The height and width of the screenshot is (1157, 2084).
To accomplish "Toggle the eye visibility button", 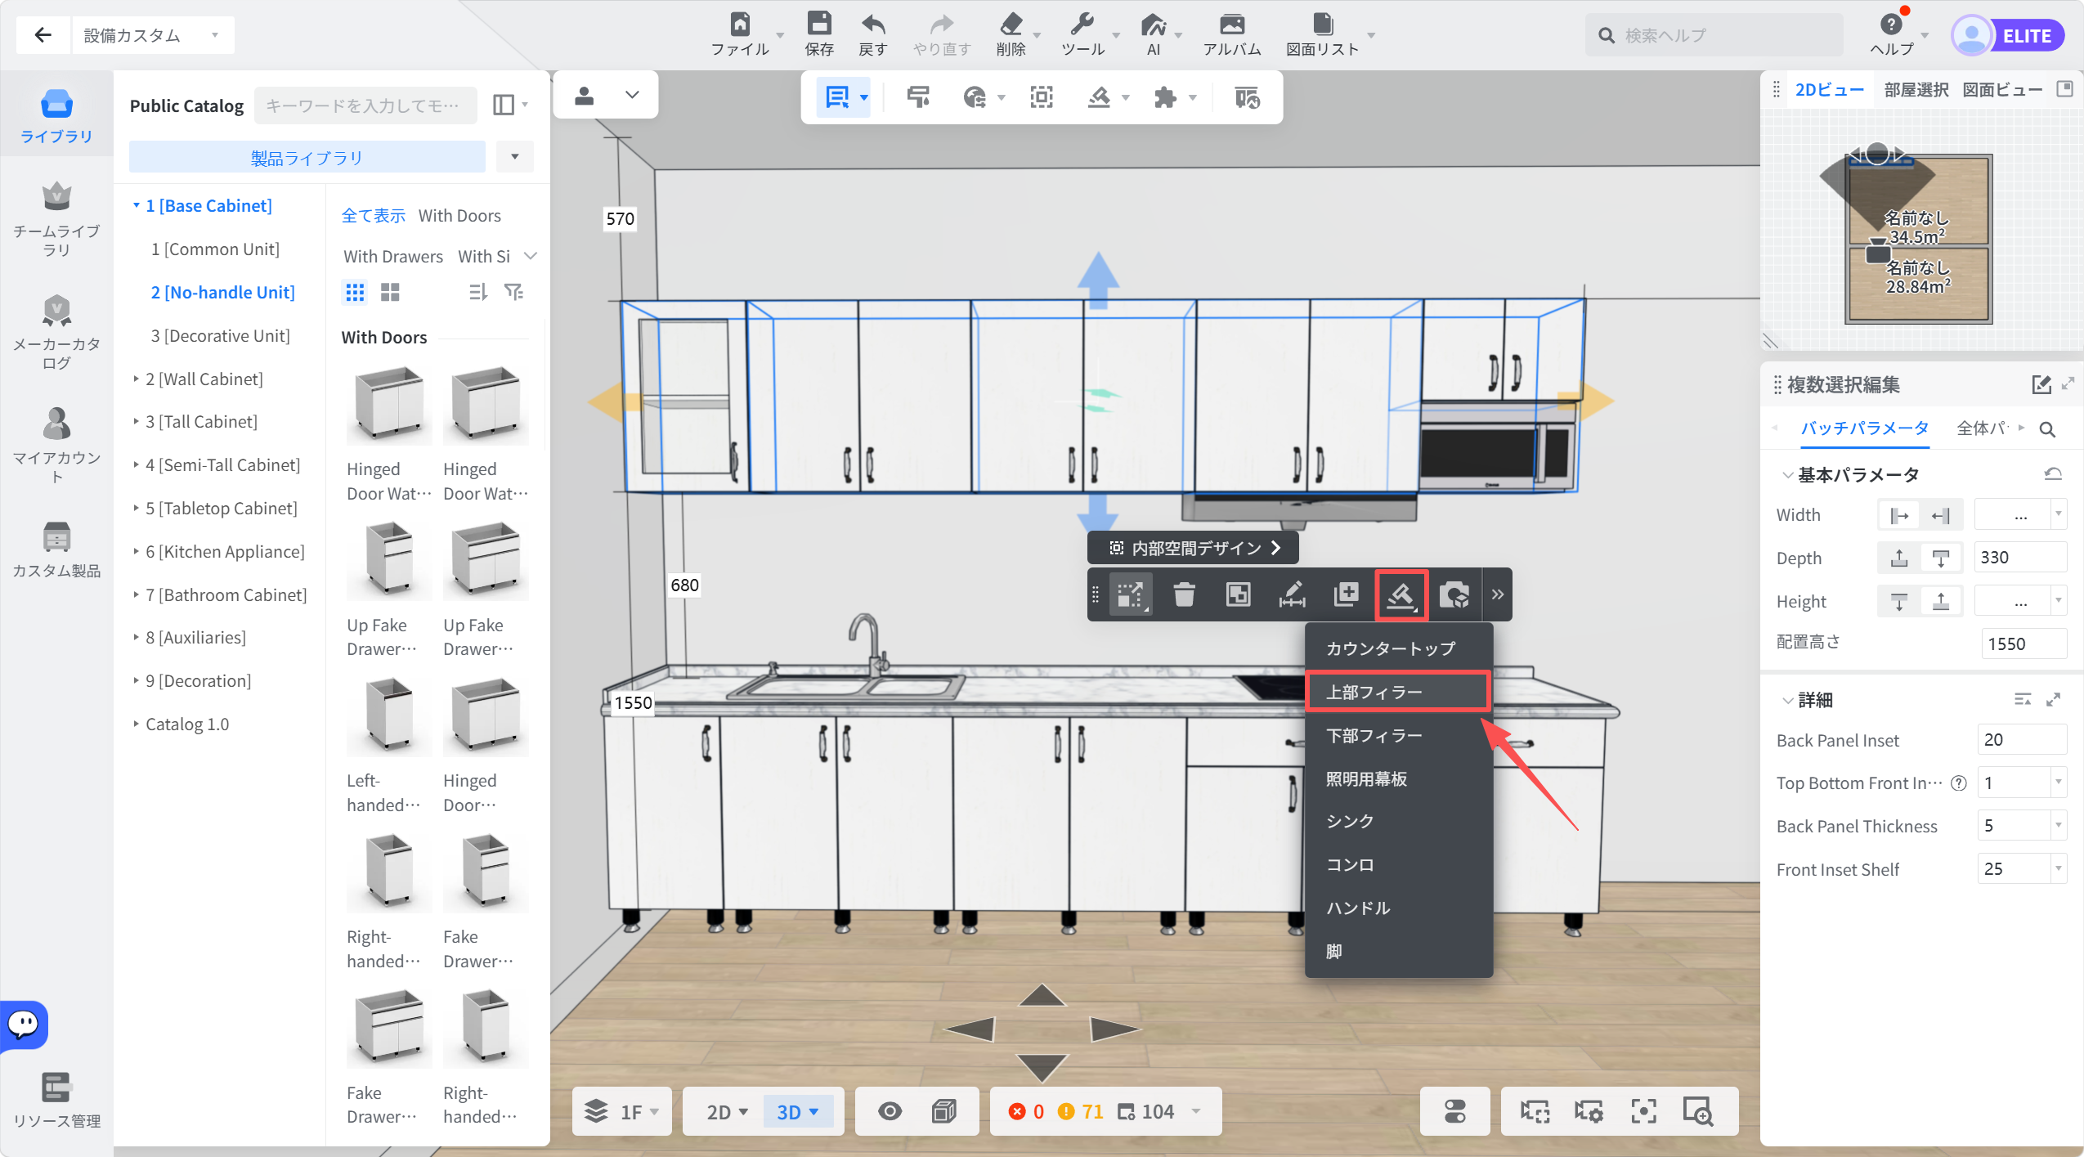I will point(890,1111).
